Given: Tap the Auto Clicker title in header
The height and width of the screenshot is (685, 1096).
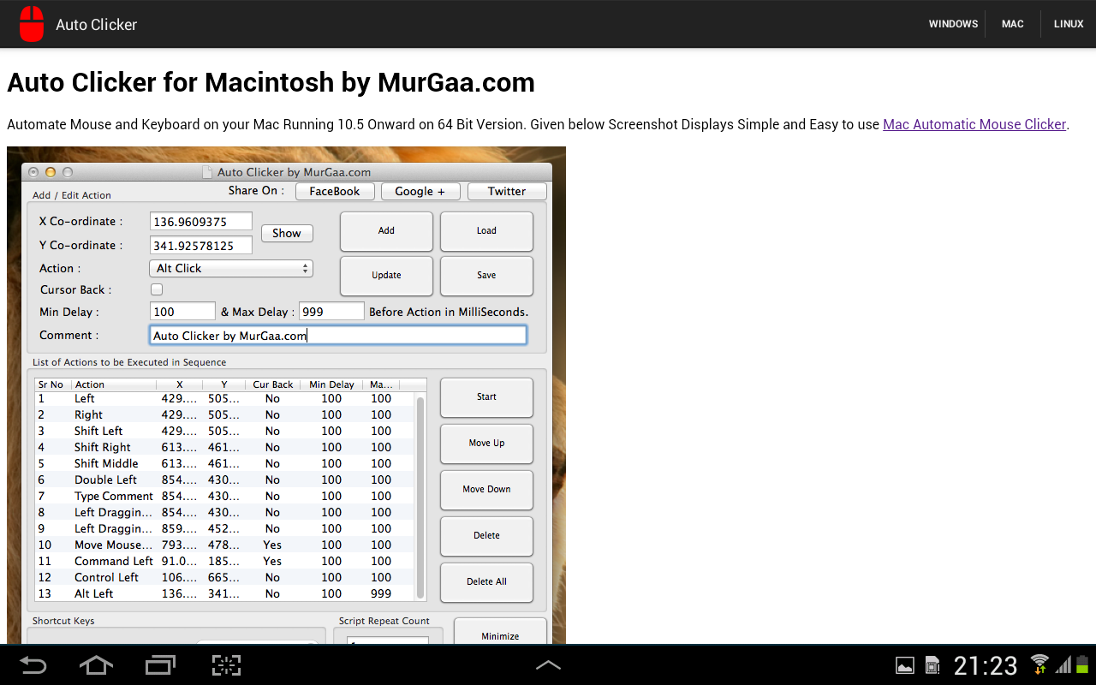Looking at the screenshot, I should pos(97,25).
